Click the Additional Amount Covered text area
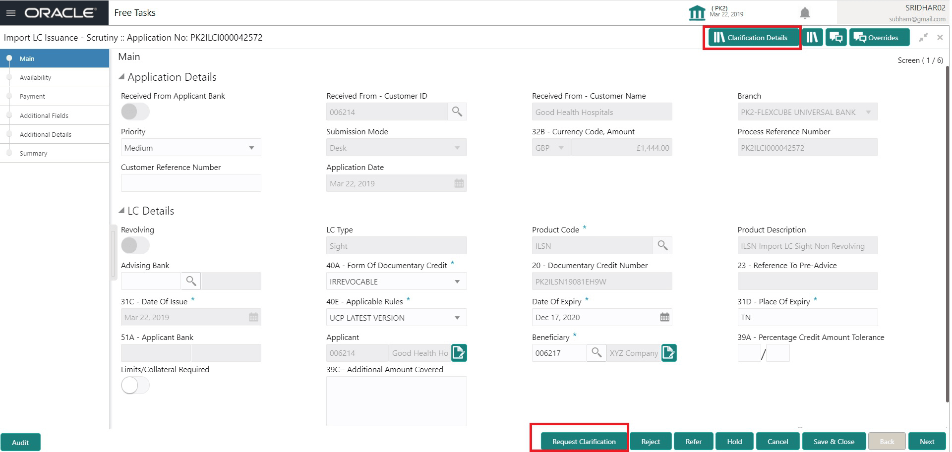Image resolution: width=952 pixels, height=452 pixels. pos(396,401)
